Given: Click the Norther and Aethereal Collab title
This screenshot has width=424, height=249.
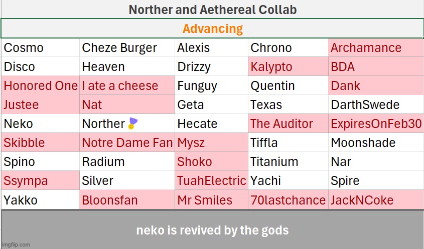Looking at the screenshot, I should (213, 9).
